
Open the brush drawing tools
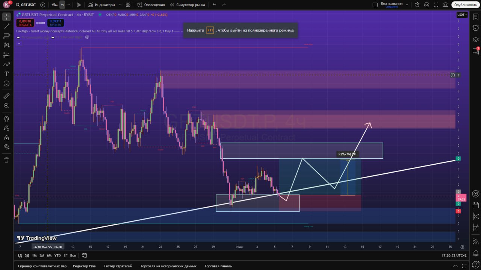[x=6, y=64]
